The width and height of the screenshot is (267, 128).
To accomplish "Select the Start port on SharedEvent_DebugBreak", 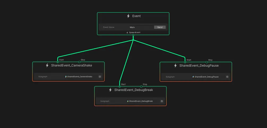I will (x=120, y=86).
